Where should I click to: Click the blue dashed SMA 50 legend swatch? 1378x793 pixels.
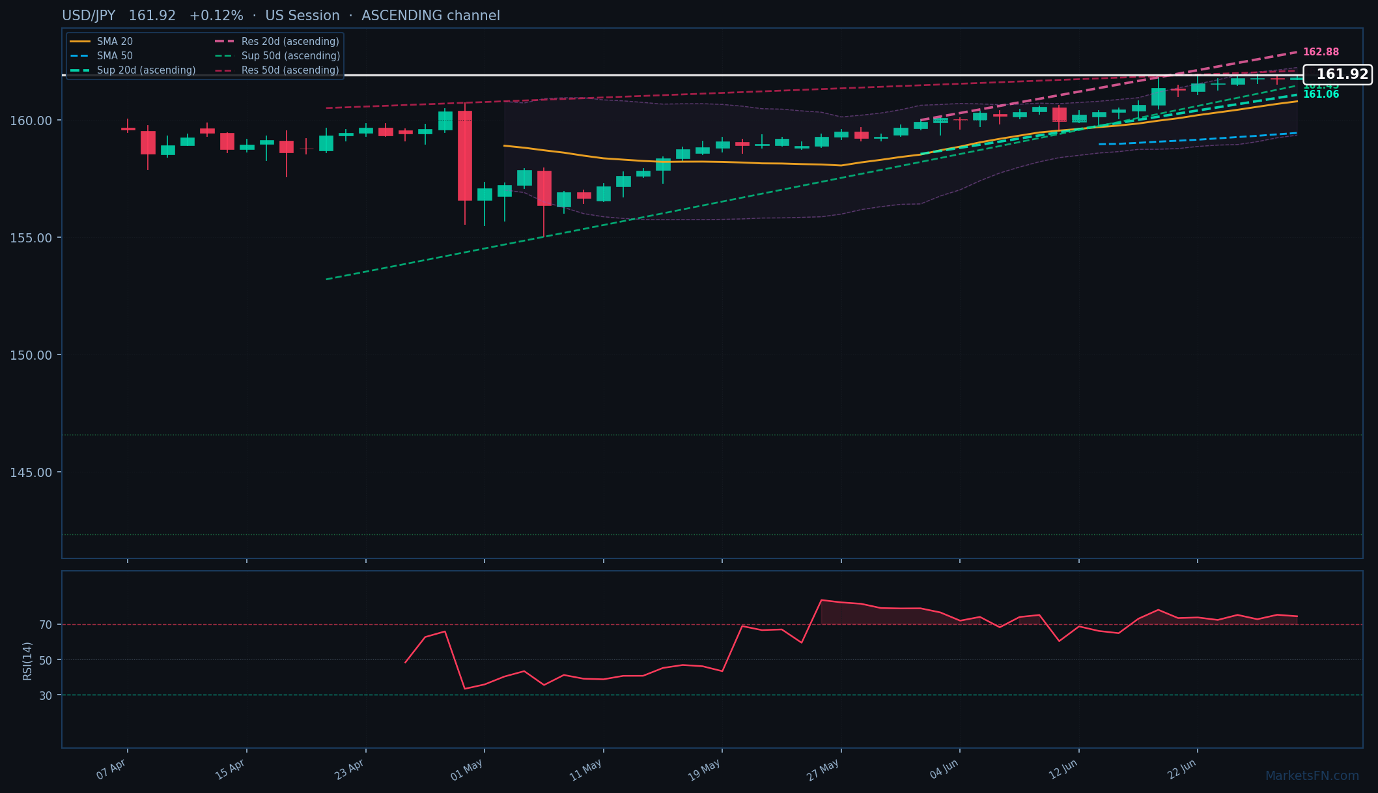pos(80,56)
